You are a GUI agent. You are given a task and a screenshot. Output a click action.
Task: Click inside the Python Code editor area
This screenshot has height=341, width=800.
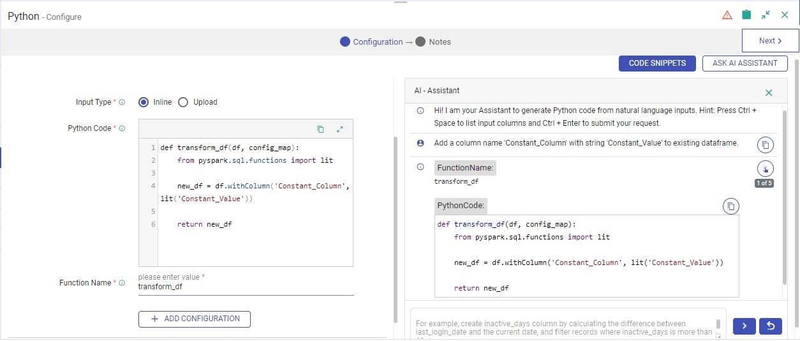(x=255, y=202)
